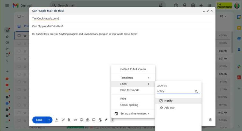Open the Slack add-on icon
Screen dimensions: 242x131
pyautogui.click(x=239, y=66)
